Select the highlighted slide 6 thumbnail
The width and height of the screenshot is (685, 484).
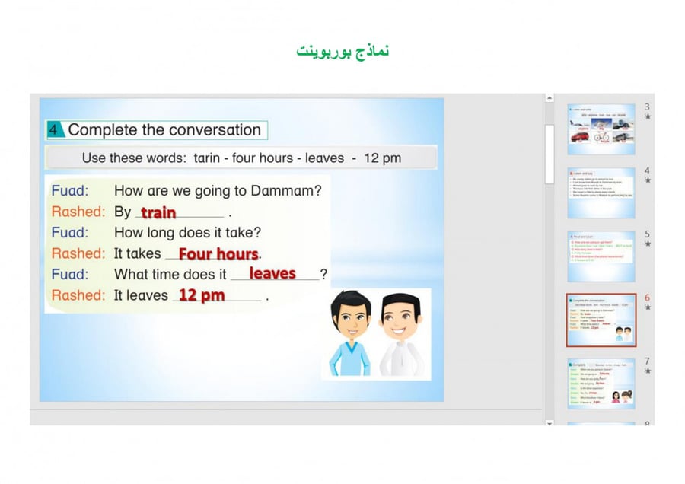point(601,320)
